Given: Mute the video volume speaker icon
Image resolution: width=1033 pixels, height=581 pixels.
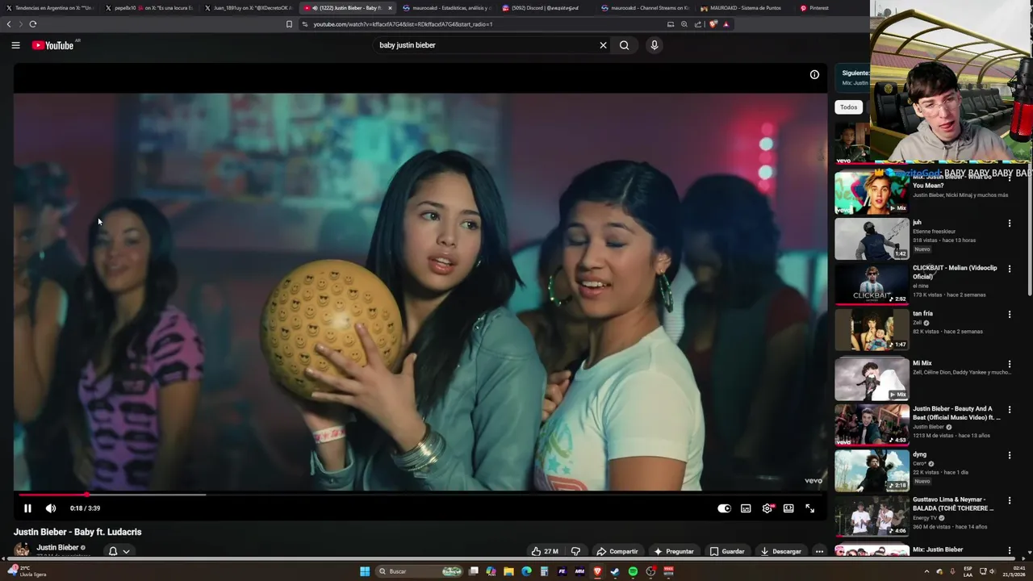Looking at the screenshot, I should [x=51, y=508].
